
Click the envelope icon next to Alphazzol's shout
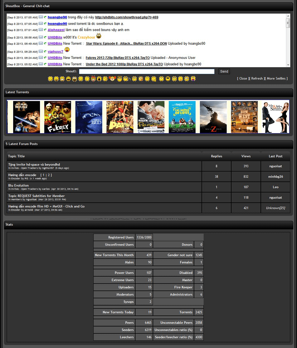click(41, 30)
